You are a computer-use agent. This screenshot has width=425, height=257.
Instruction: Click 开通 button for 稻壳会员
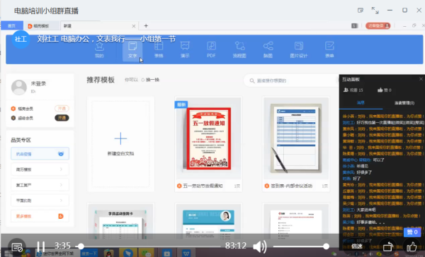pyautogui.click(x=62, y=109)
